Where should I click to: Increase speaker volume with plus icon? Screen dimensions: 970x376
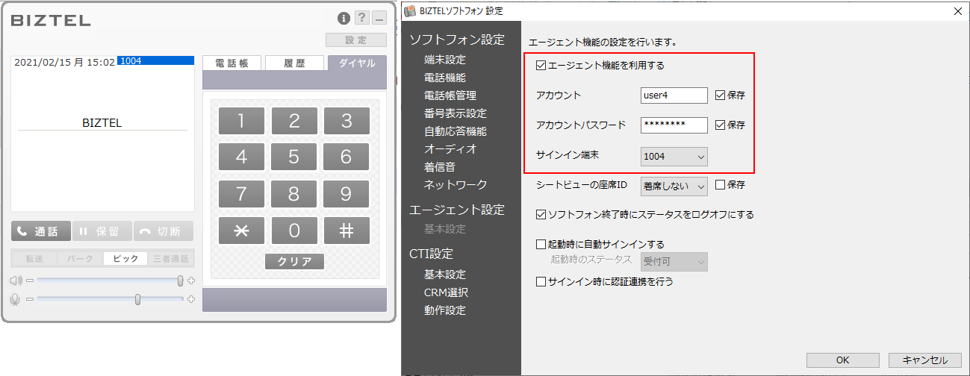(x=191, y=281)
